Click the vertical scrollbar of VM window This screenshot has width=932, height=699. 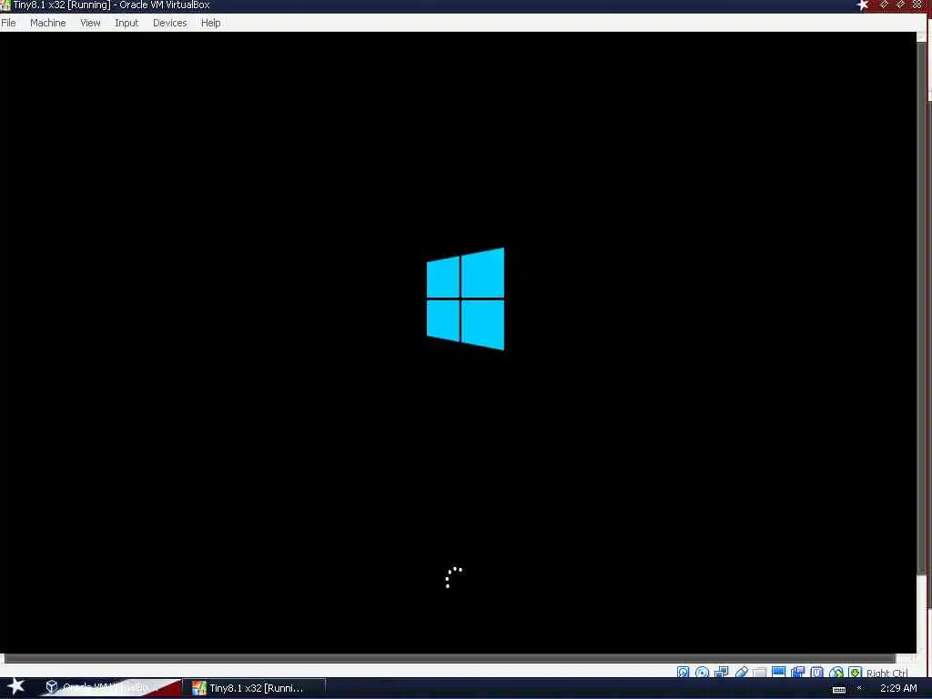pos(922,309)
